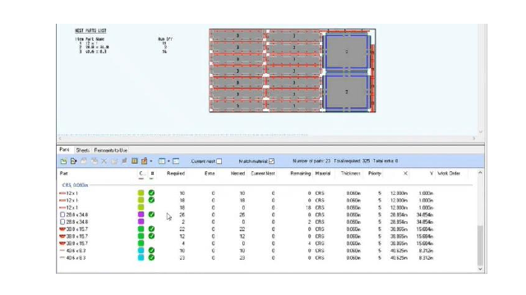Select the 38.8 x 15.7 part name with 4 remaining
526x295 pixels.
[x=77, y=243]
